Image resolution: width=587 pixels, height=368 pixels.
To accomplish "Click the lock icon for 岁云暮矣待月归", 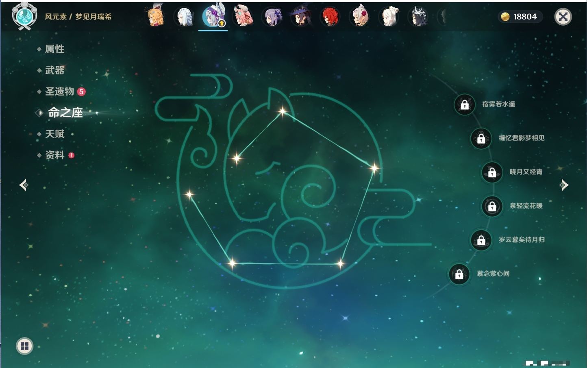I will [x=481, y=240].
